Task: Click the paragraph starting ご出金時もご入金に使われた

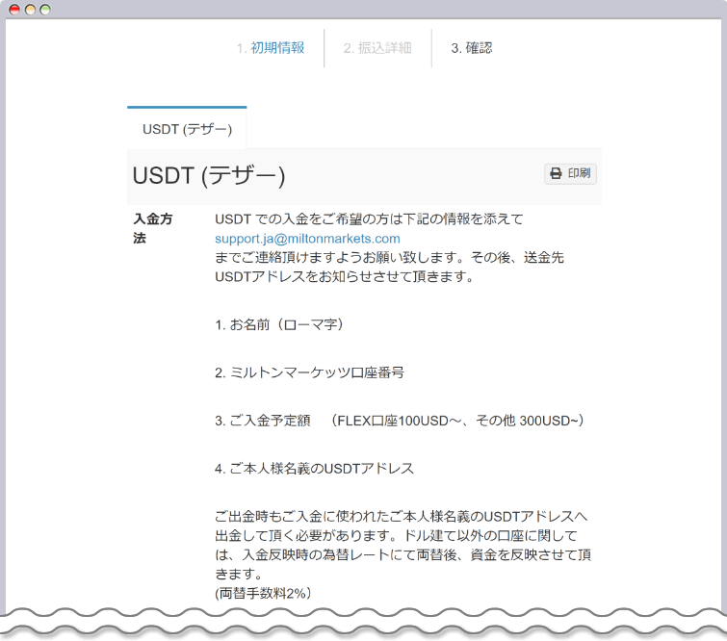Action: click(x=402, y=545)
